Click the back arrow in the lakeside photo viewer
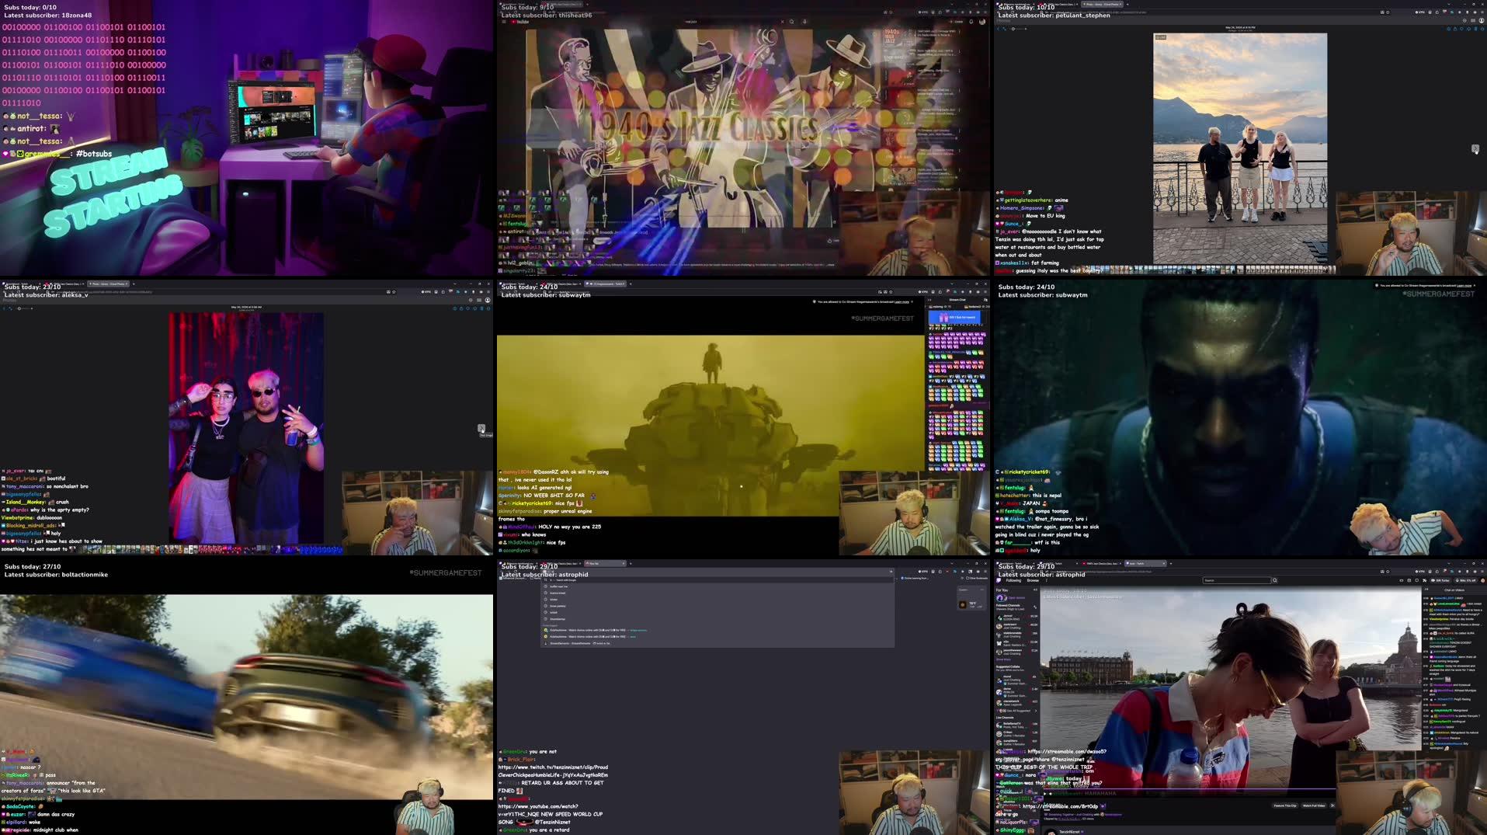The width and height of the screenshot is (1487, 835). [x=998, y=29]
